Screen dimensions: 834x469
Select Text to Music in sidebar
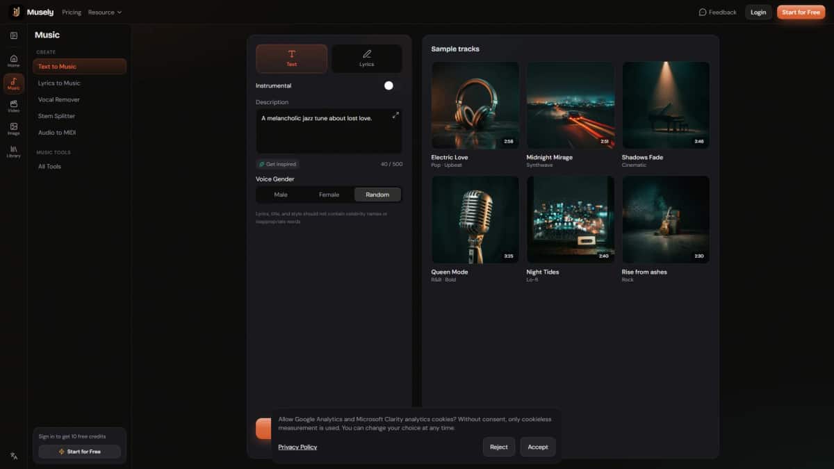coord(79,66)
